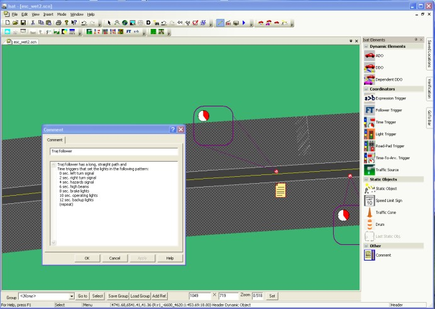Collapse the Dynamic Elements section
The image size is (435, 309).
366,47
